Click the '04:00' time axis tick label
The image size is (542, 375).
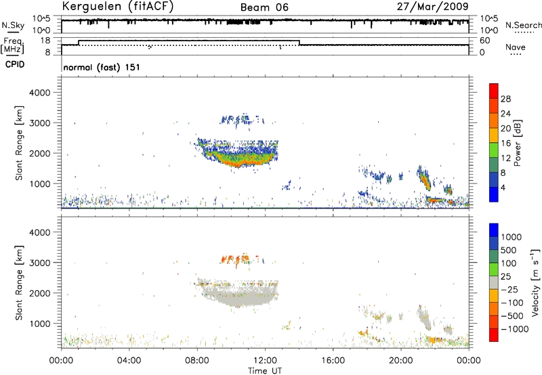[x=129, y=361]
